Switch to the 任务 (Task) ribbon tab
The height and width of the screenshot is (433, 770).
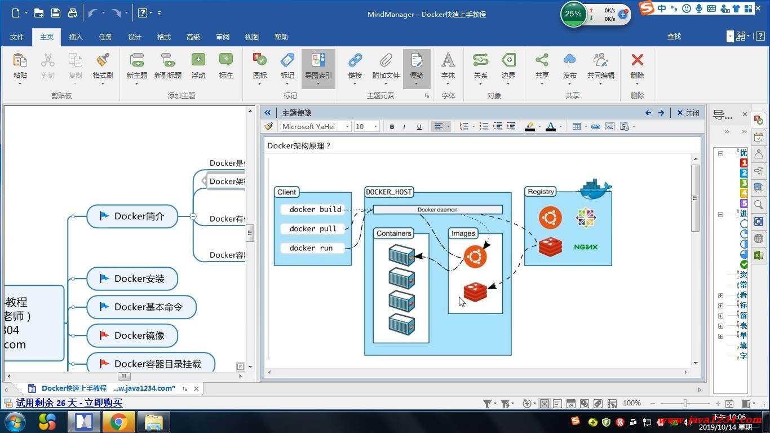(105, 37)
